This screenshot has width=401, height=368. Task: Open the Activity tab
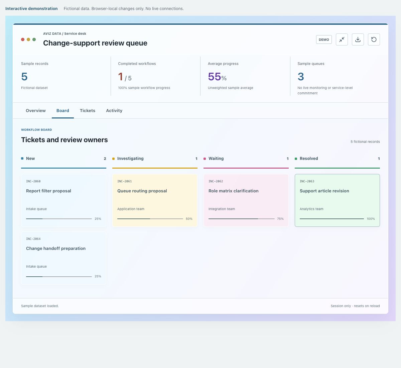[114, 111]
